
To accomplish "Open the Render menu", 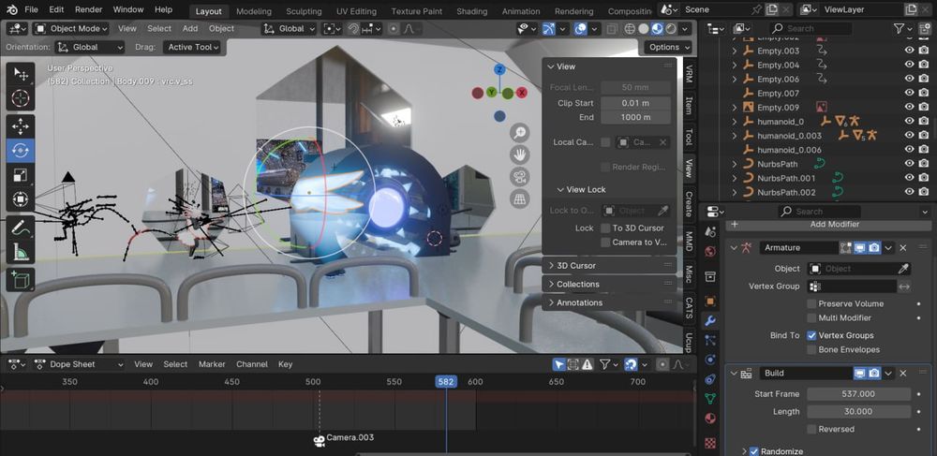I will [x=88, y=9].
